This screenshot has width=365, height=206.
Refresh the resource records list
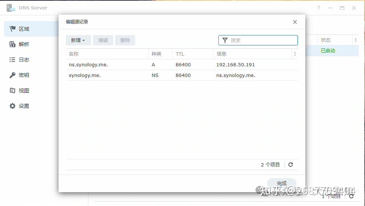[x=290, y=164]
